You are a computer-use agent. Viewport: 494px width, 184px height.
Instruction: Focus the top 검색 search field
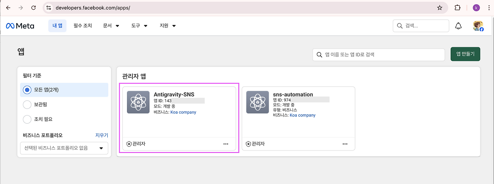421,26
